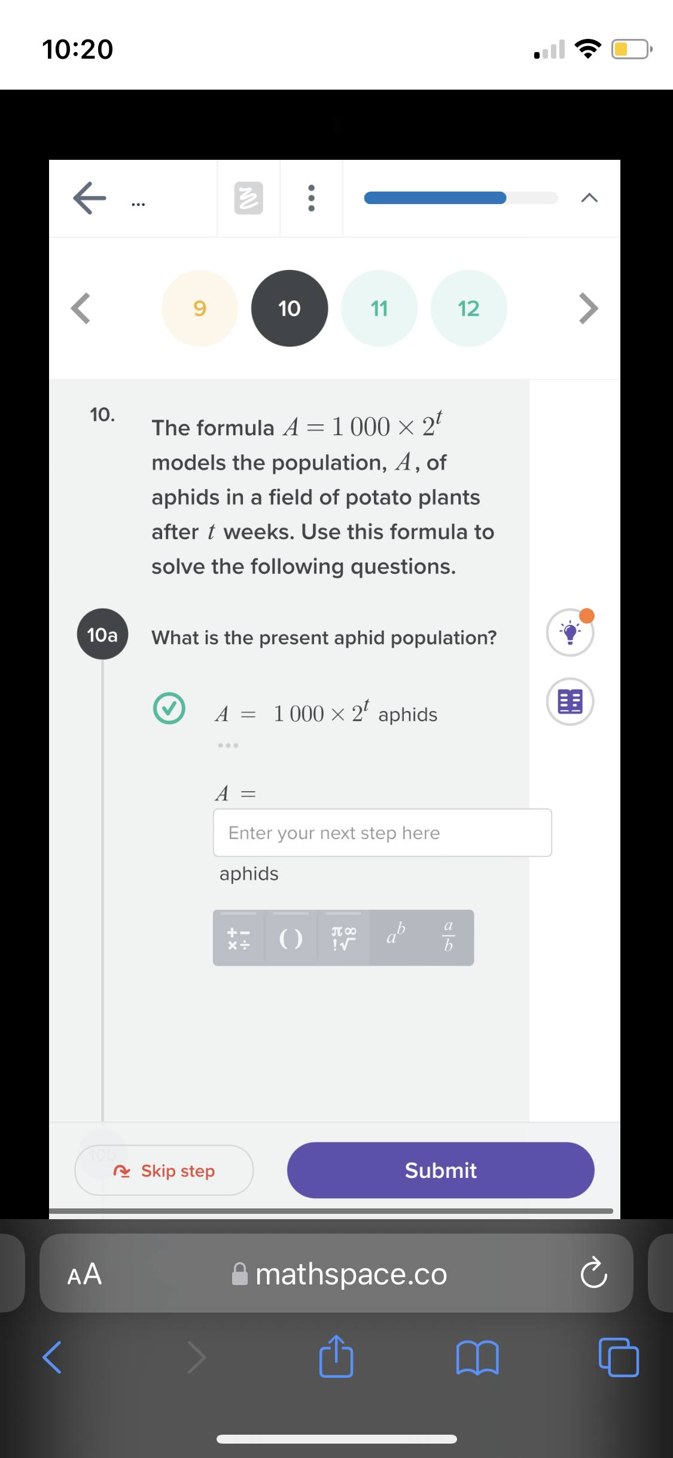Navigate to next questions with right chevron
Viewport: 673px width, 1458px height.
tap(589, 308)
